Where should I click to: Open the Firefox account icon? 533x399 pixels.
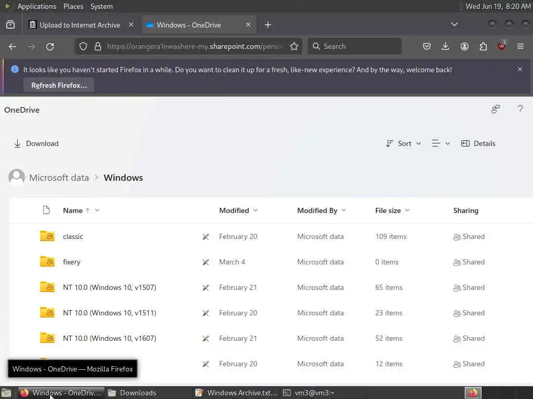coord(464,46)
